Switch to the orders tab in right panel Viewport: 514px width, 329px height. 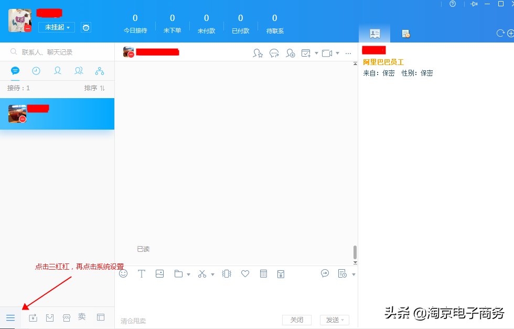coord(405,33)
